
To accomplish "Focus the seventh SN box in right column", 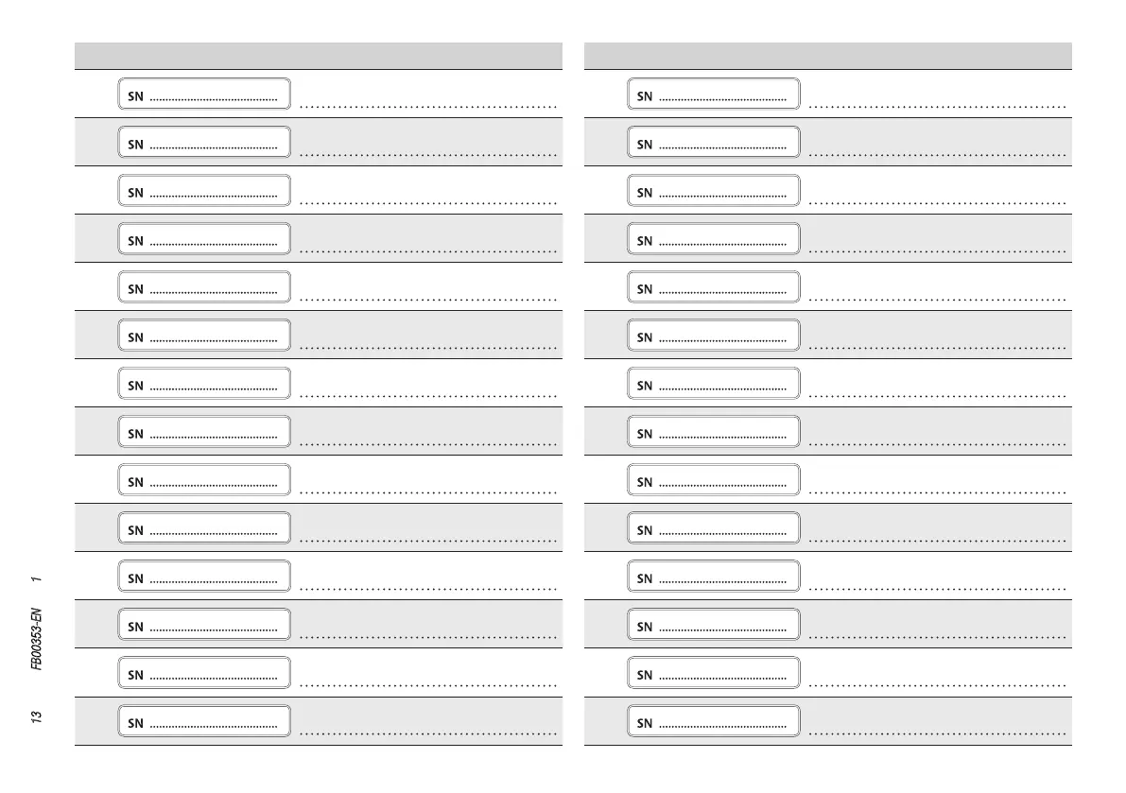I will coord(714,384).
